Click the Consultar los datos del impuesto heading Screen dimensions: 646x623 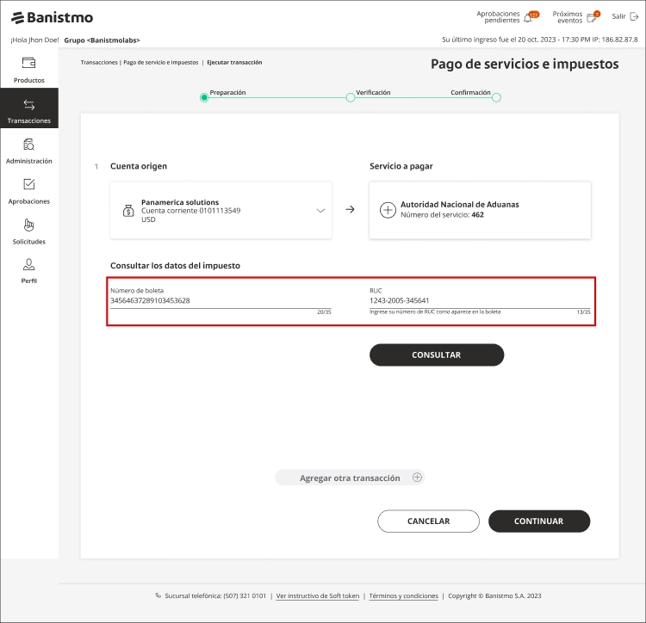[175, 266]
